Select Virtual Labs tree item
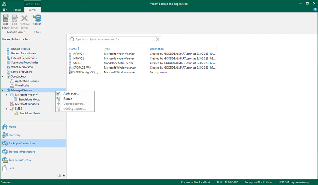The height and width of the screenshot is (185, 318). pyautogui.click(x=22, y=85)
